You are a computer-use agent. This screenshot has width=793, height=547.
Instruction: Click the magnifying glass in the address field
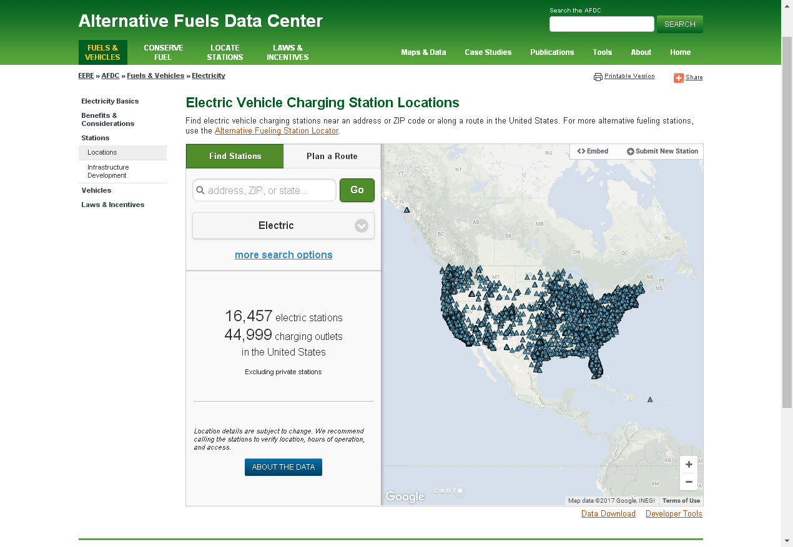coord(200,190)
